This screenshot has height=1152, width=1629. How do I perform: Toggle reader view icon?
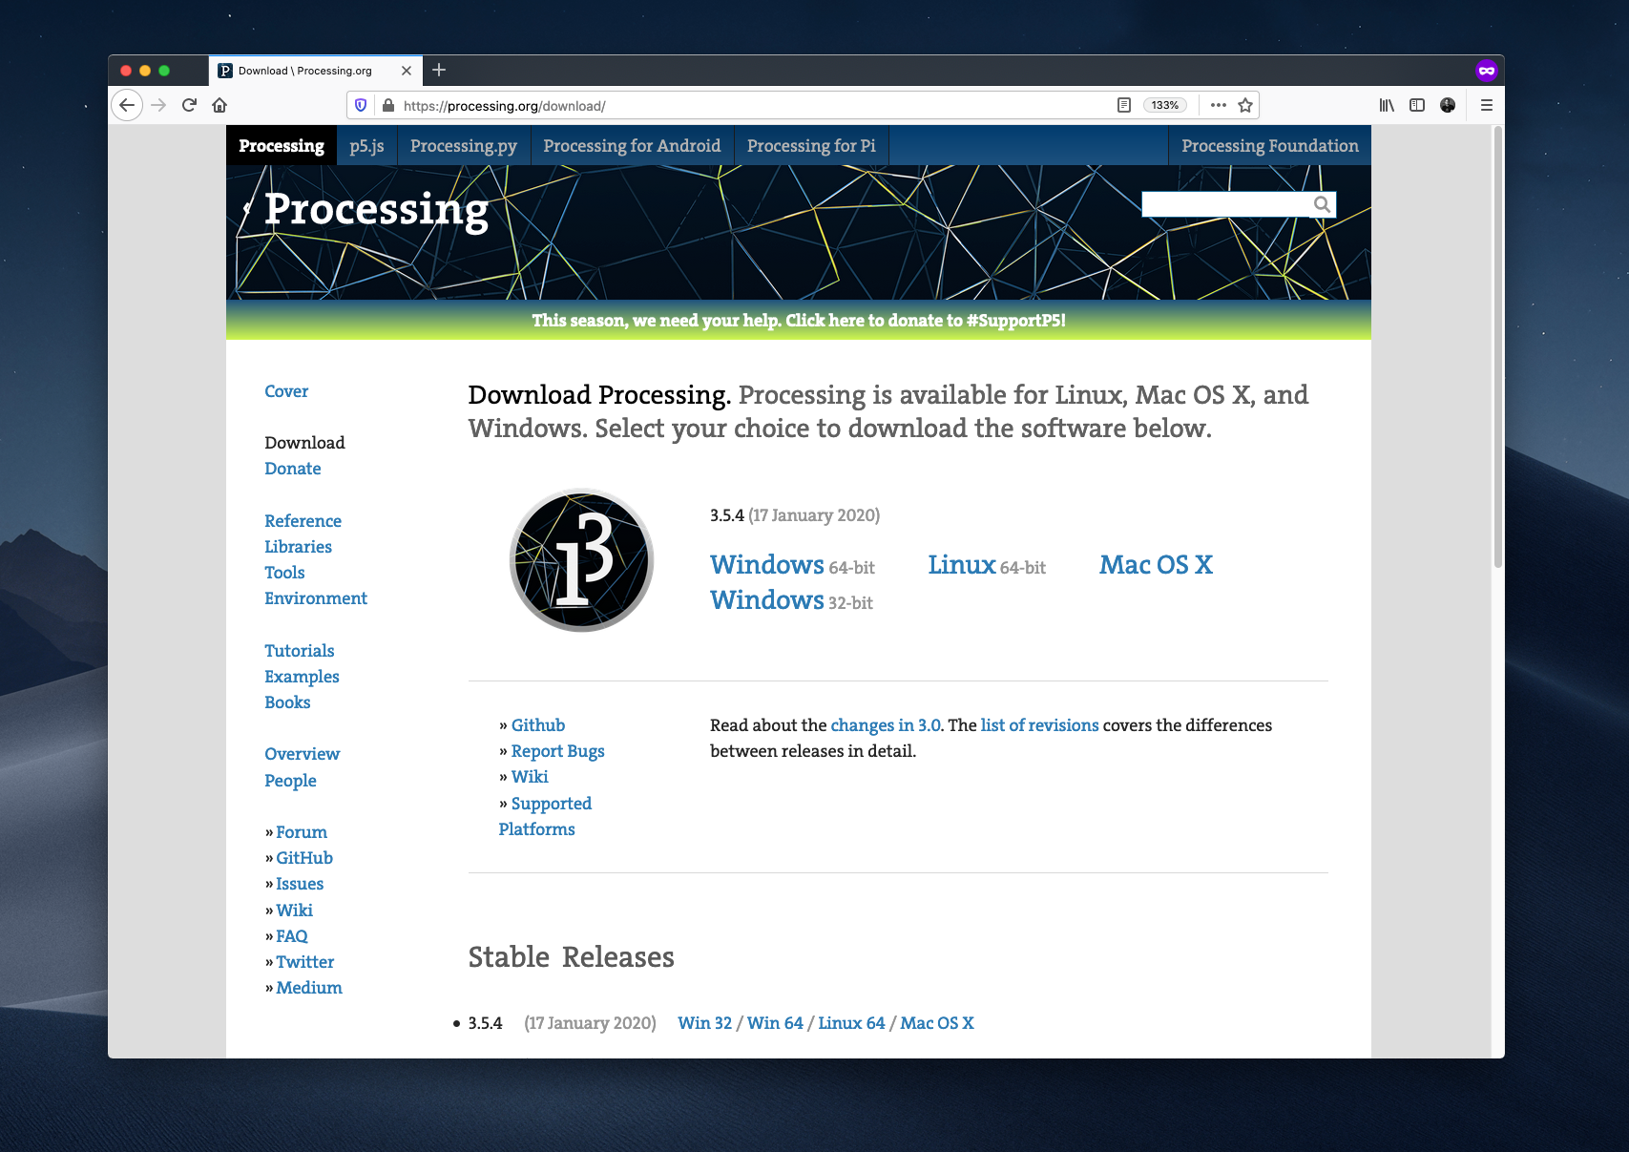point(1124,105)
